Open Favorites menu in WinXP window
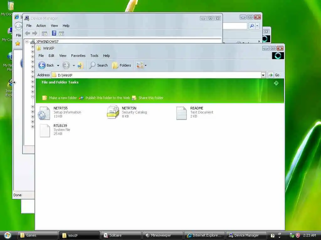This screenshot has height=240, width=321. point(78,56)
